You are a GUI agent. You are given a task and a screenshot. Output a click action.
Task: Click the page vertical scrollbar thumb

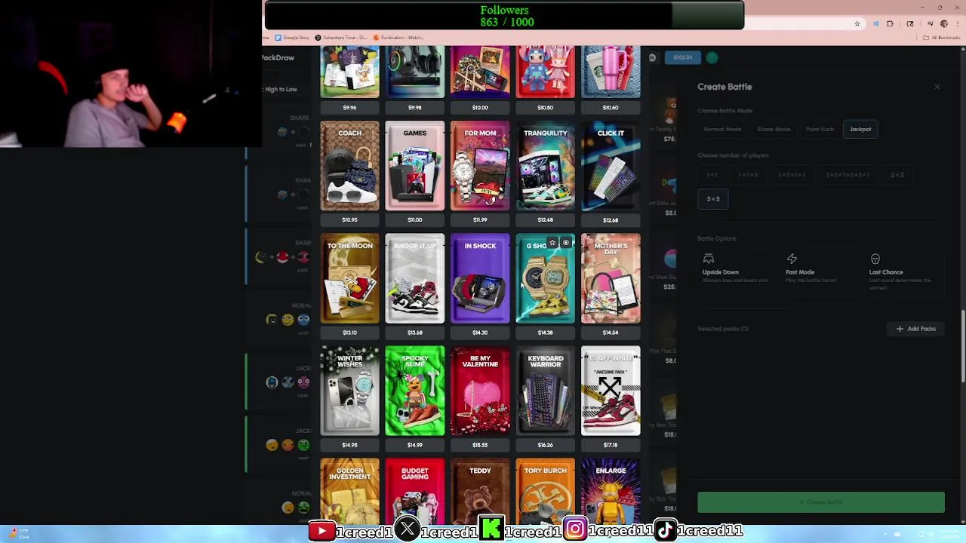pos(962,347)
